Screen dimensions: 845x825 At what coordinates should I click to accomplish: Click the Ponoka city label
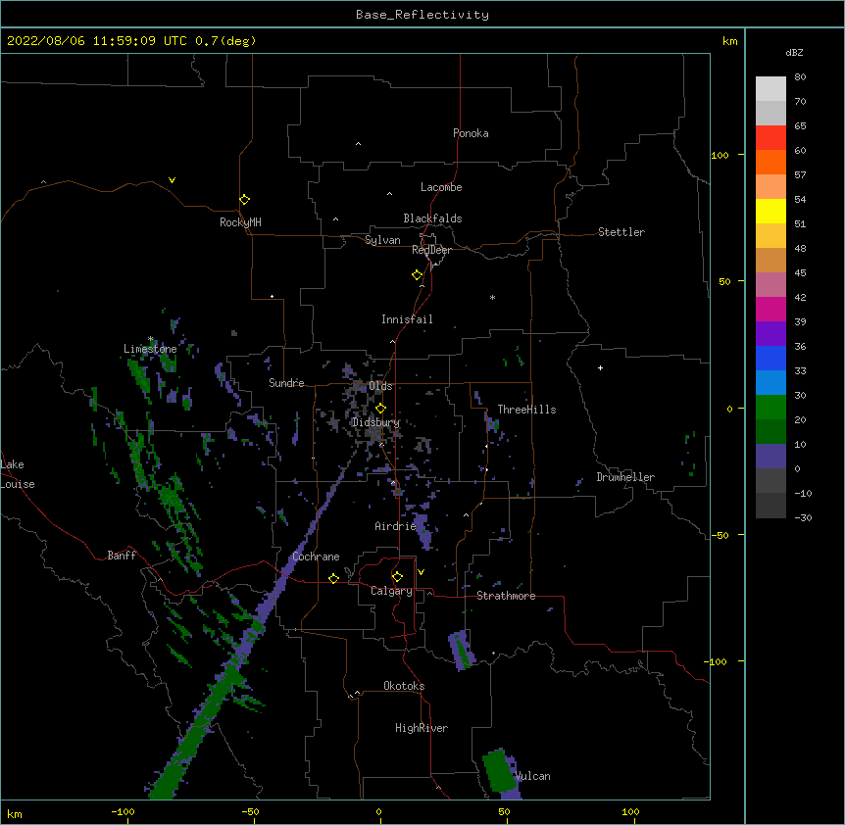pyautogui.click(x=471, y=133)
